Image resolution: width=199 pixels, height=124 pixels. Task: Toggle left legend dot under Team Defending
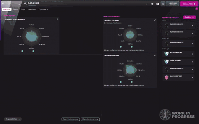pyautogui.click(x=121, y=82)
